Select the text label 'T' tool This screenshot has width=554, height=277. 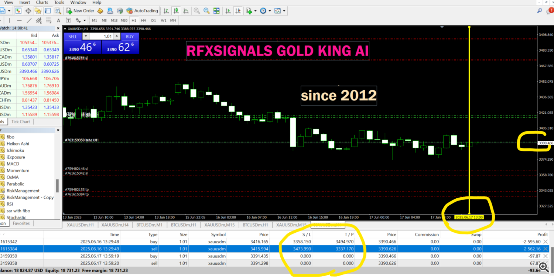tap(68, 20)
